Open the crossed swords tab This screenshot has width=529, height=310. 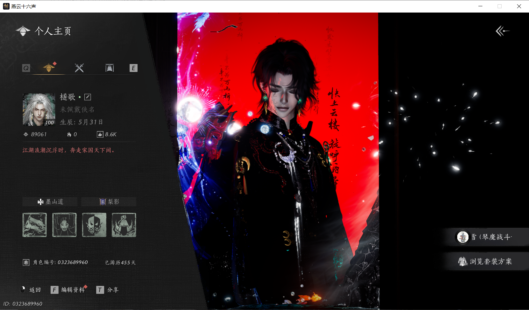click(79, 68)
